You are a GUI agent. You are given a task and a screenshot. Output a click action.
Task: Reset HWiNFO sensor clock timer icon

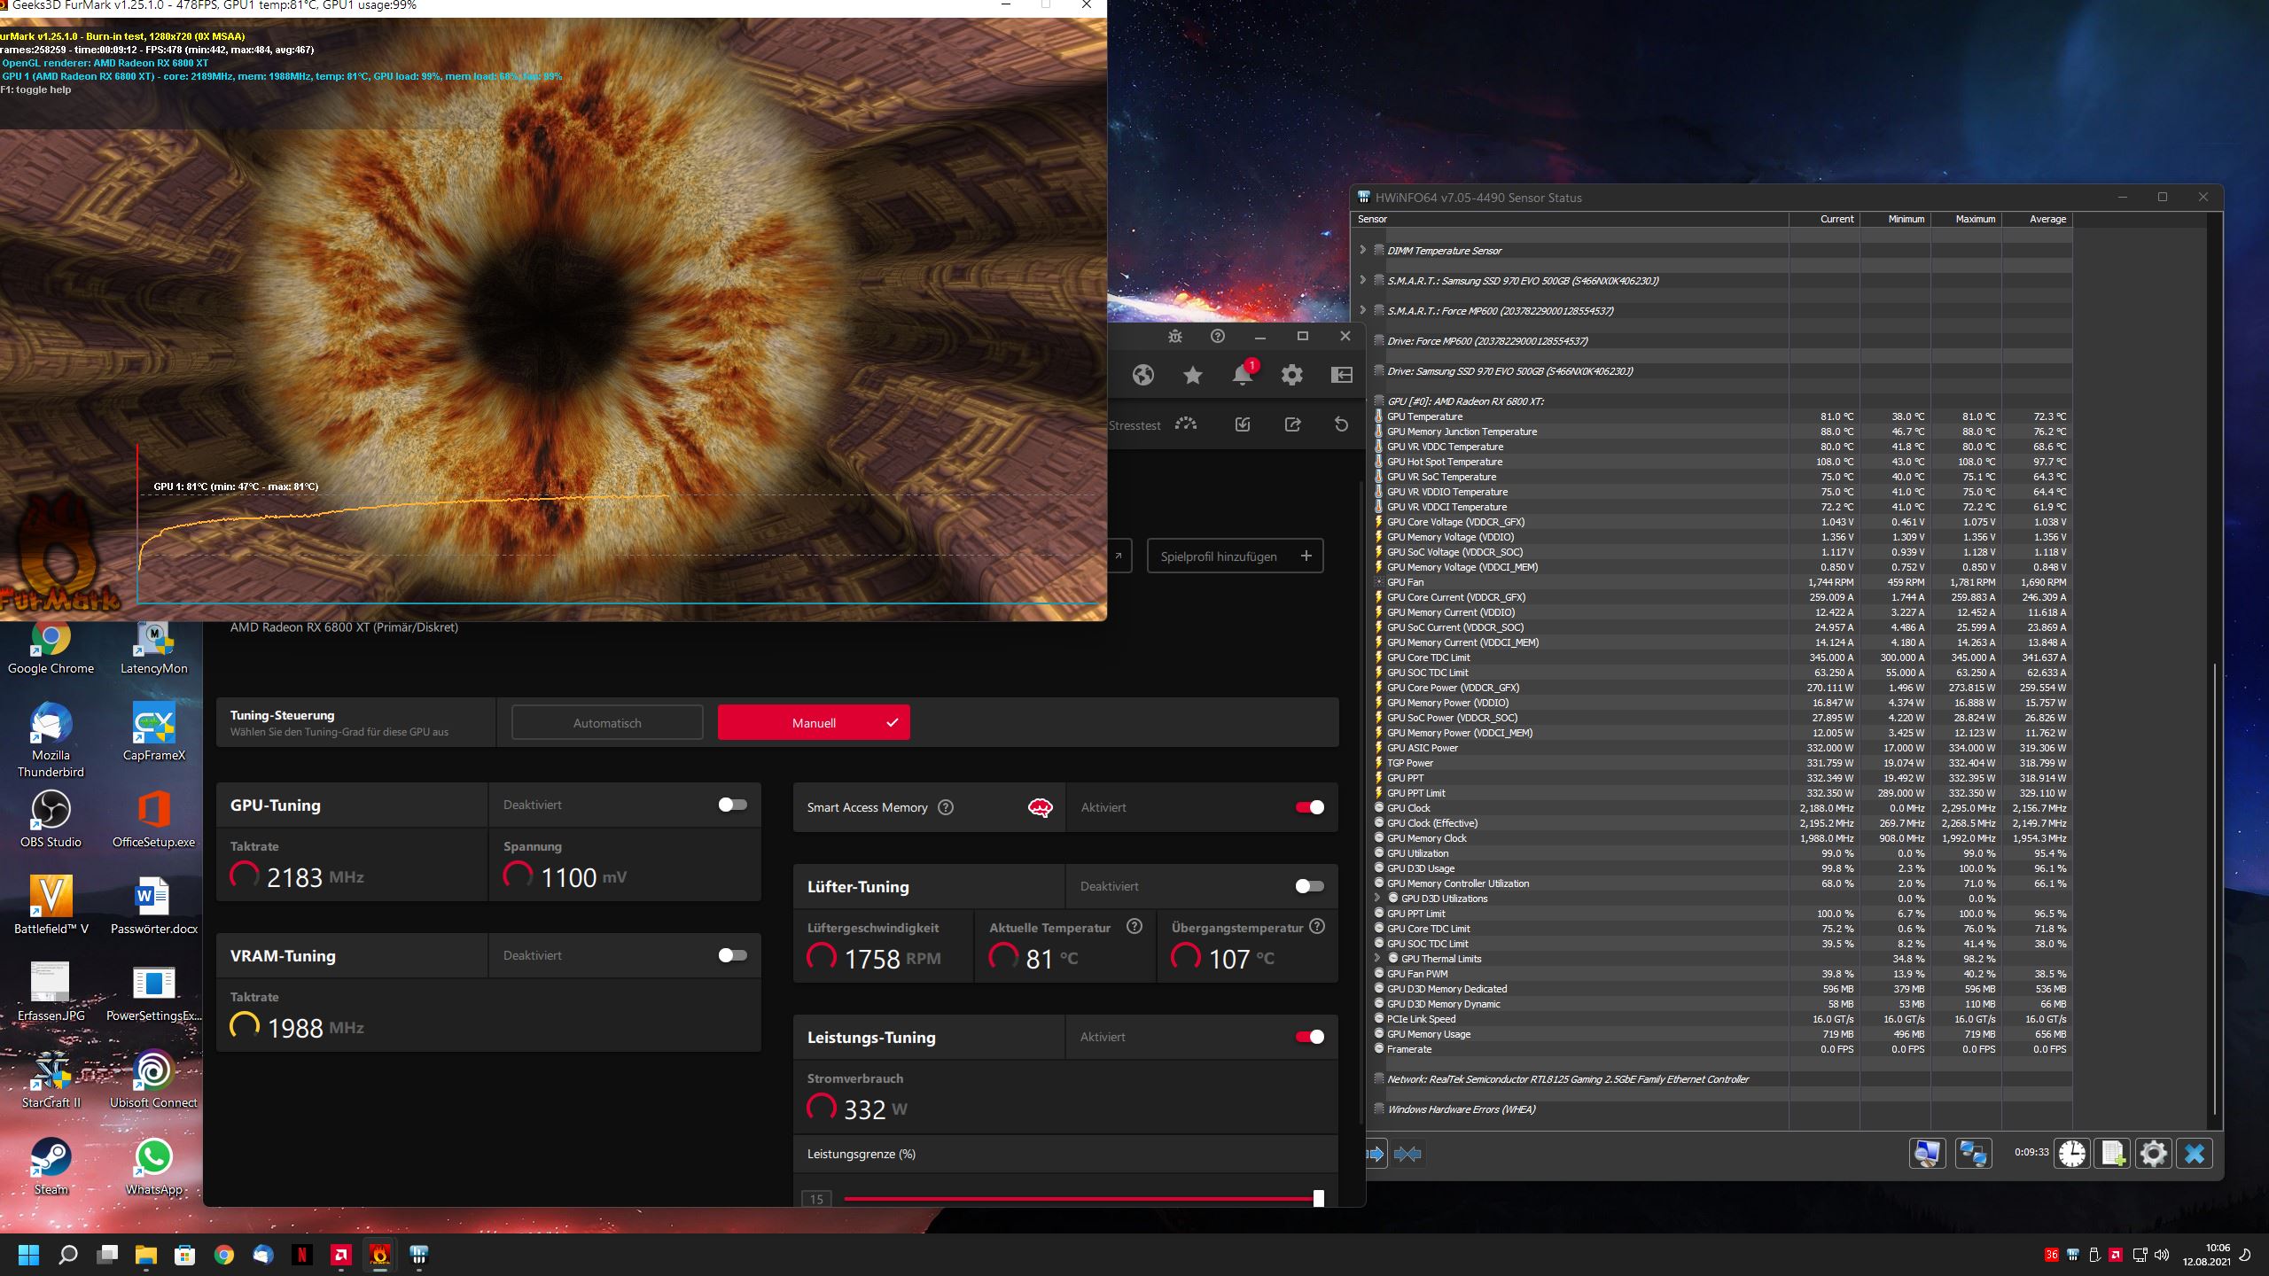coord(2071,1154)
